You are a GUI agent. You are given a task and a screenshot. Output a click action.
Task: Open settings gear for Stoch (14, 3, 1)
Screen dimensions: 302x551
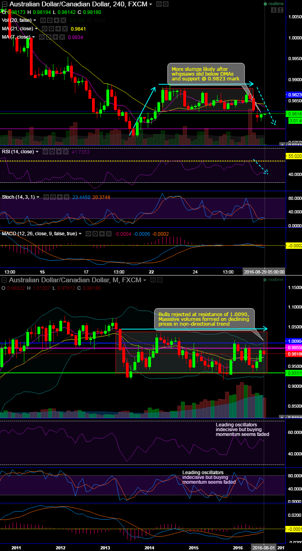point(53,197)
